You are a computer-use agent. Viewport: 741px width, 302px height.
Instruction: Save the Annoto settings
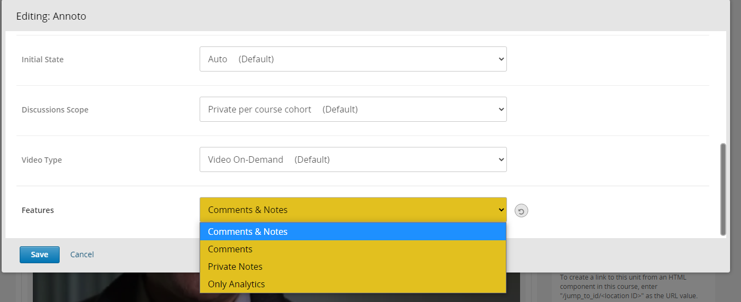[x=39, y=254]
